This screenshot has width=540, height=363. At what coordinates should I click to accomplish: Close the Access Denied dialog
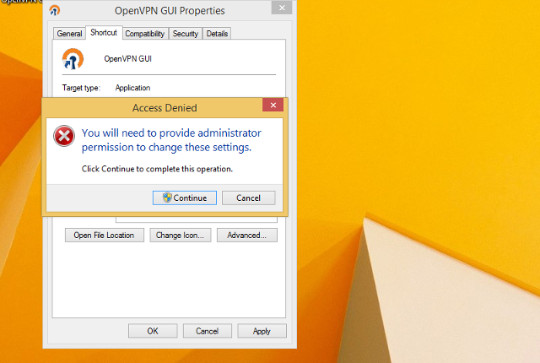[273, 105]
